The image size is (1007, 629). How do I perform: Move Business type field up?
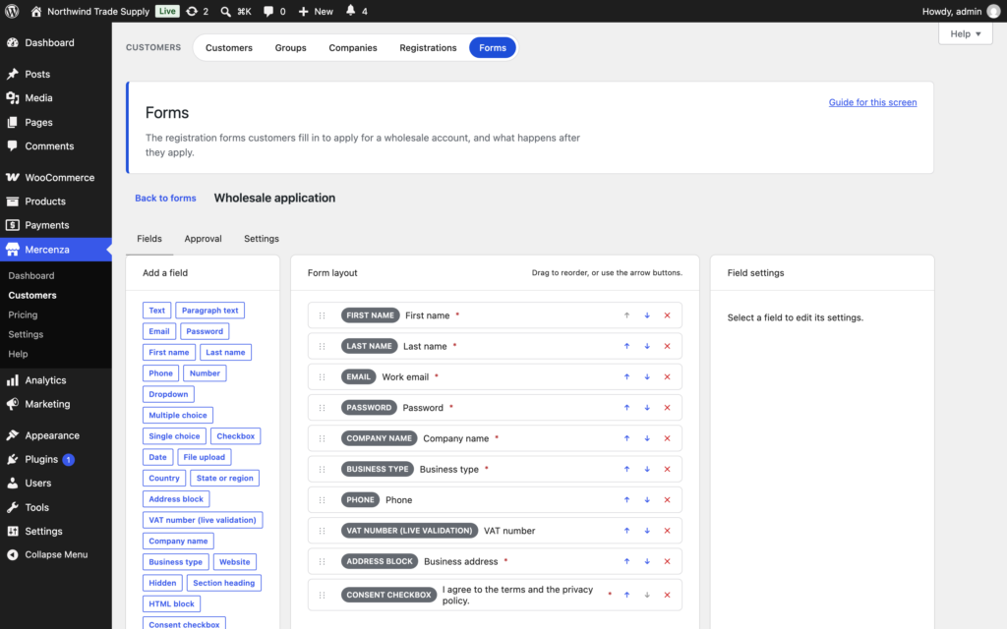coord(626,469)
